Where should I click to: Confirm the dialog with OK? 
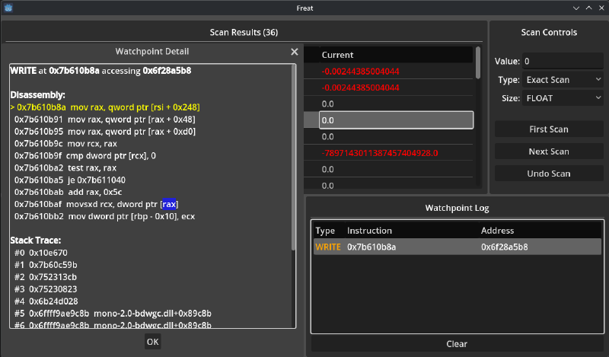point(152,342)
